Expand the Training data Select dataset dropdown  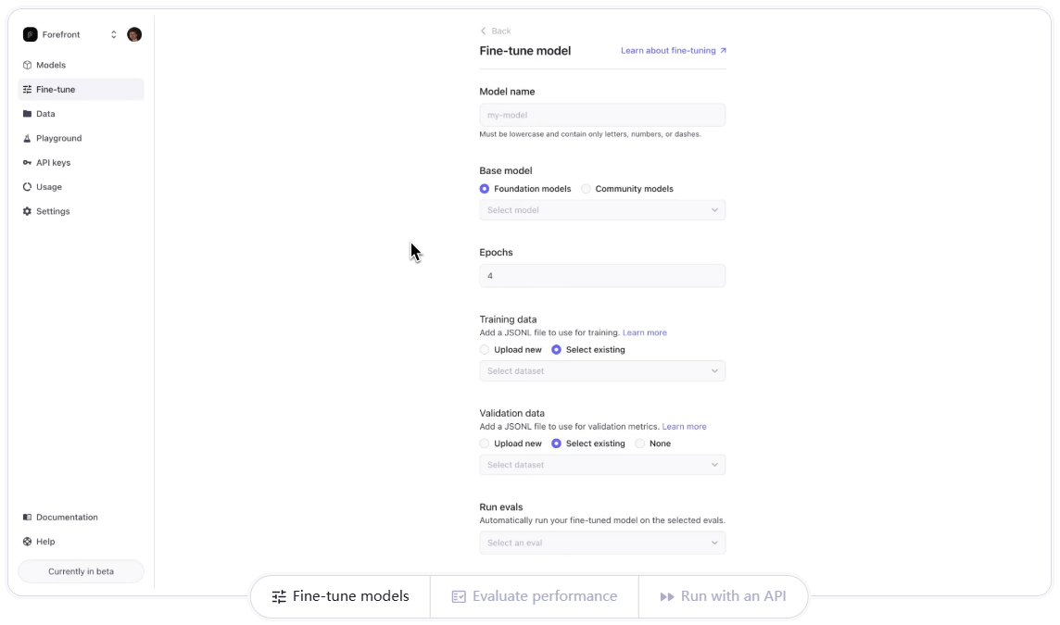coord(602,371)
